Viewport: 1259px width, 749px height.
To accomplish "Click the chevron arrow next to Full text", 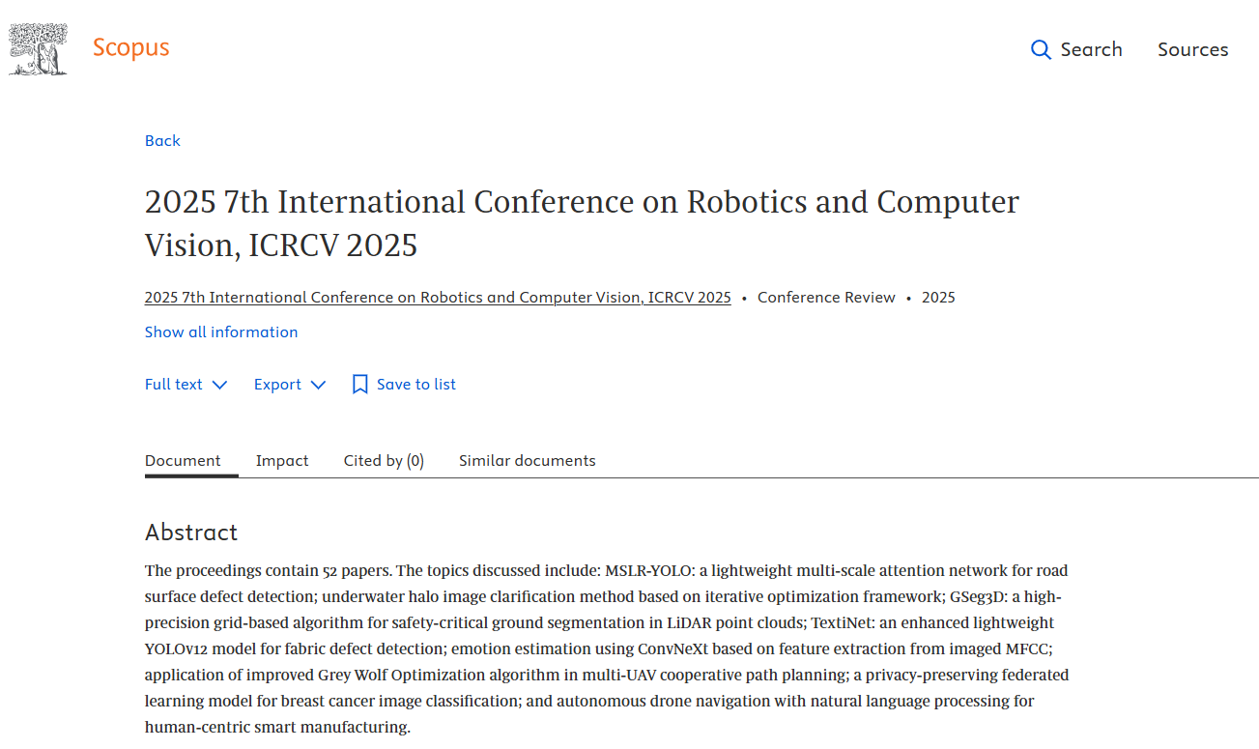I will tap(219, 385).
